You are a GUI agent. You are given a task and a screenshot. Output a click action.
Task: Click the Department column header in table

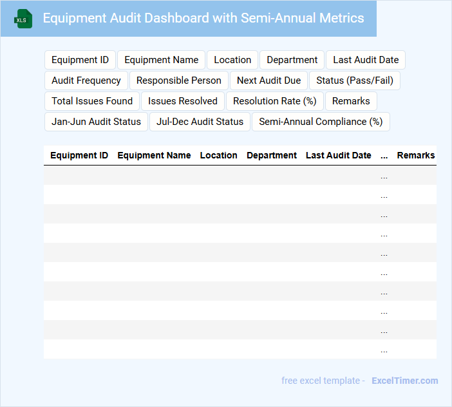point(272,155)
